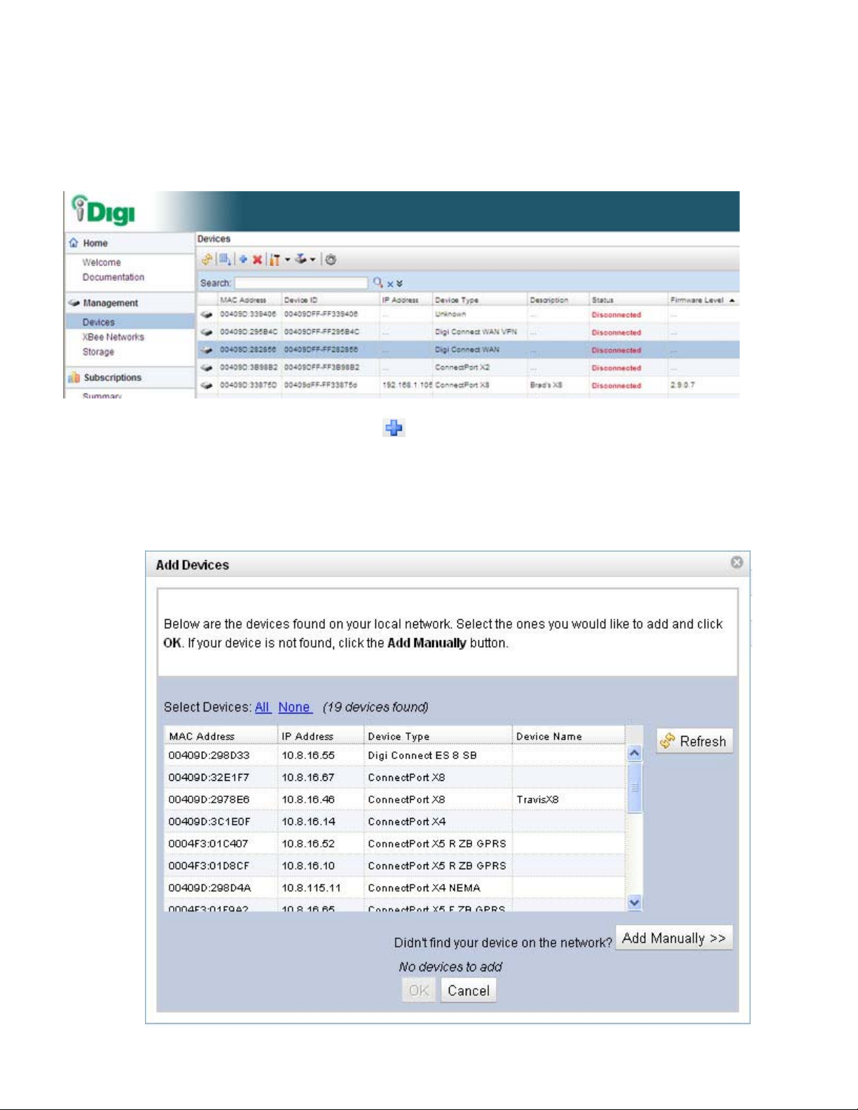
Task: Click inside the Search input field
Action: [x=301, y=283]
